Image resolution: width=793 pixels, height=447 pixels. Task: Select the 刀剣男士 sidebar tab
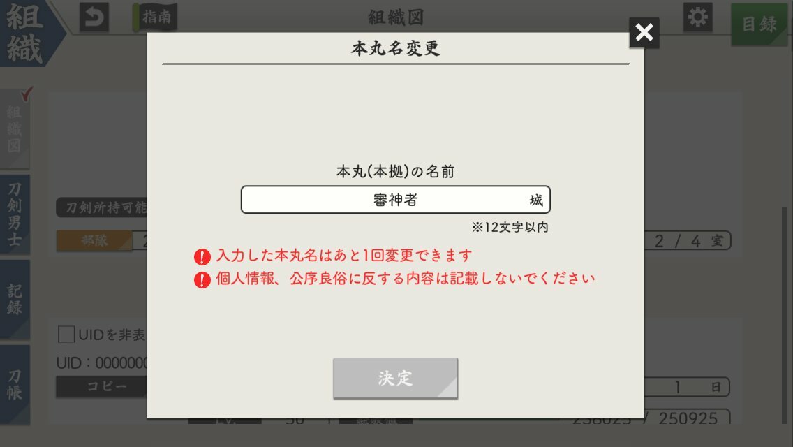coord(15,214)
